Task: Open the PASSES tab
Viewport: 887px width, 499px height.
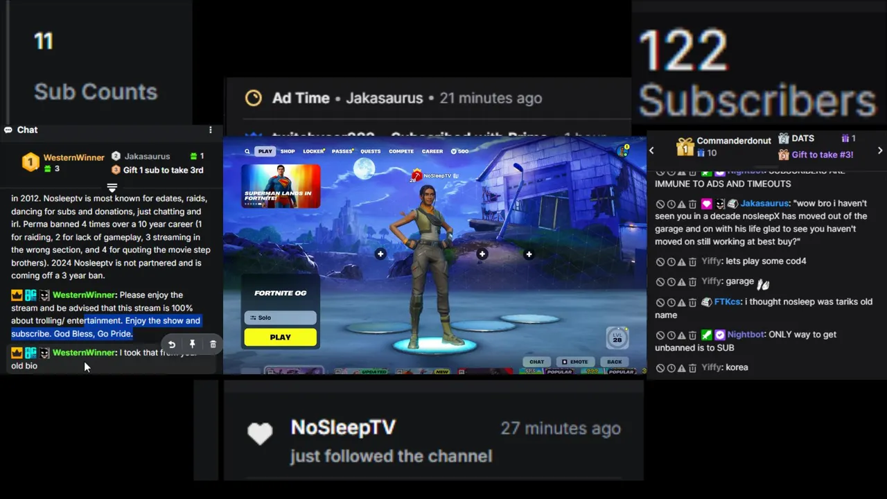Action: click(x=342, y=151)
